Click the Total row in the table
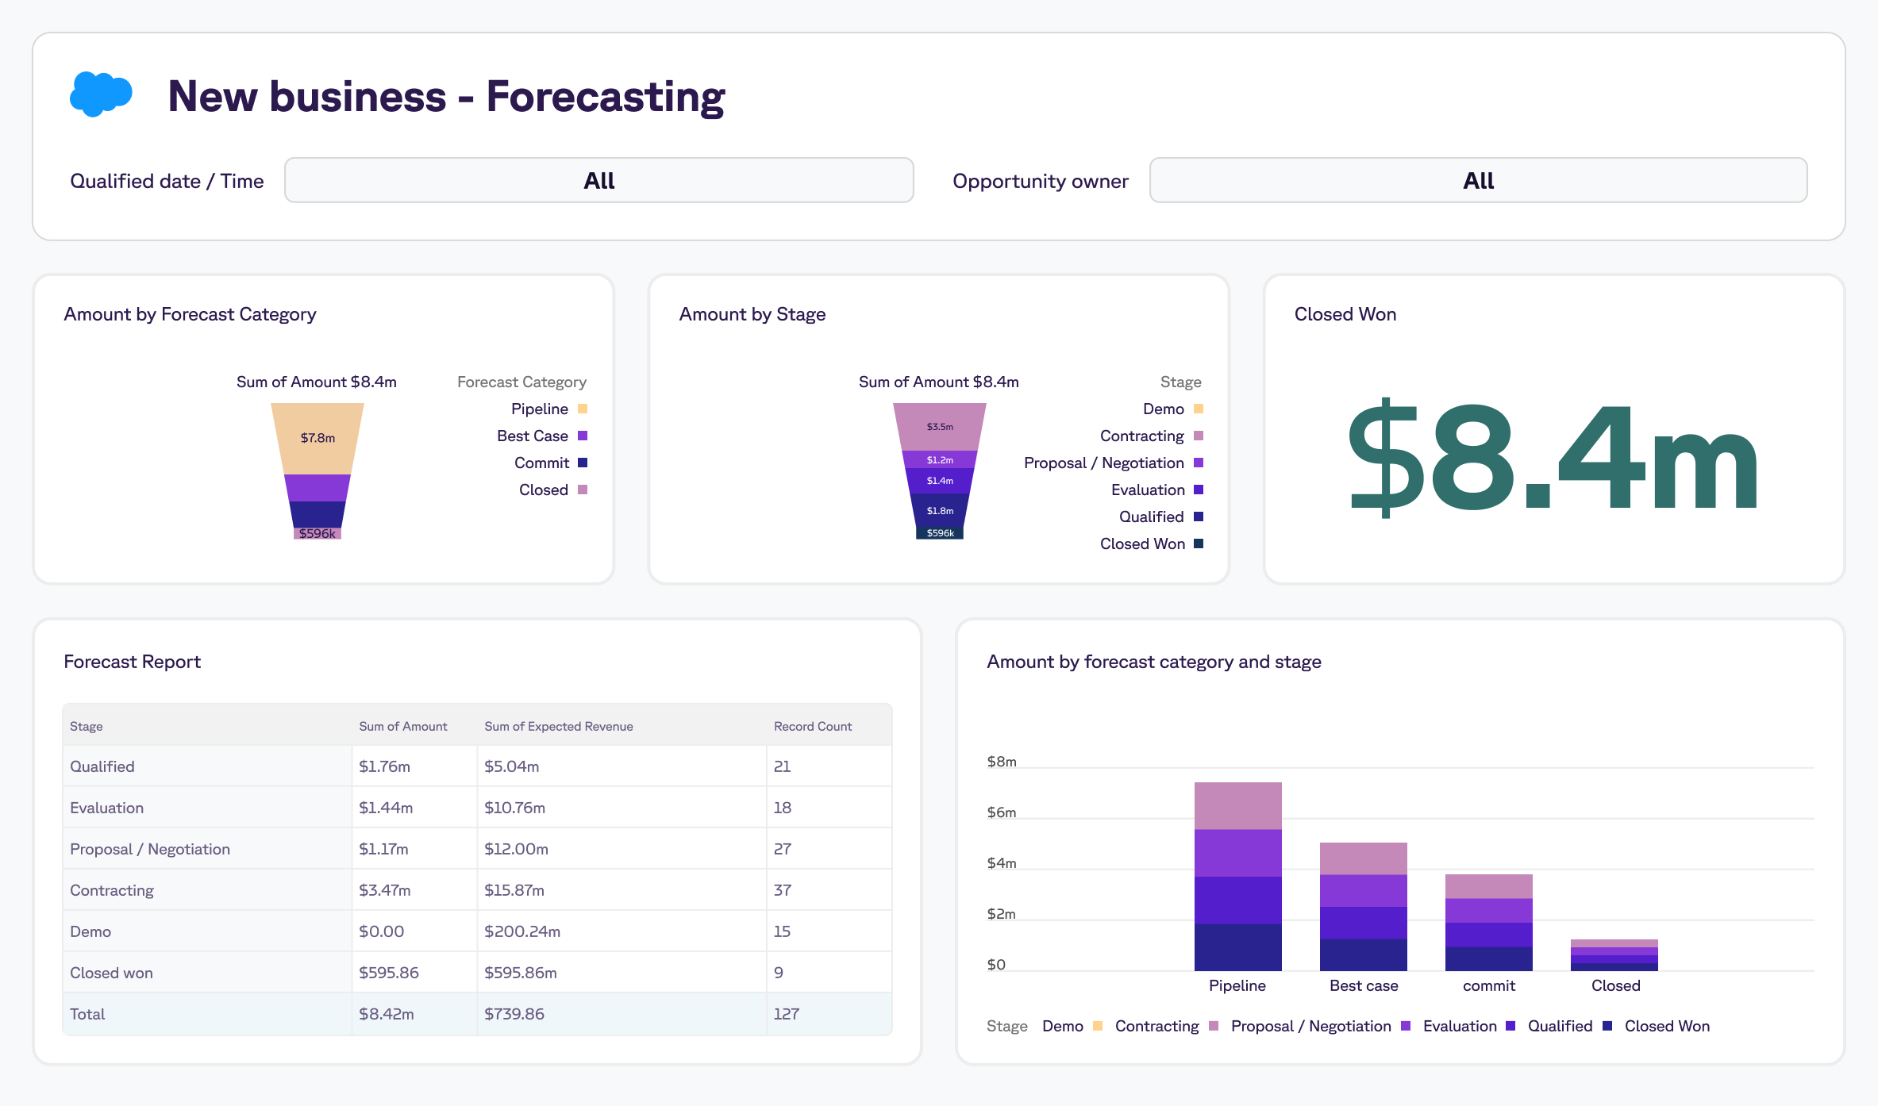The width and height of the screenshot is (1878, 1106). tap(87, 1014)
